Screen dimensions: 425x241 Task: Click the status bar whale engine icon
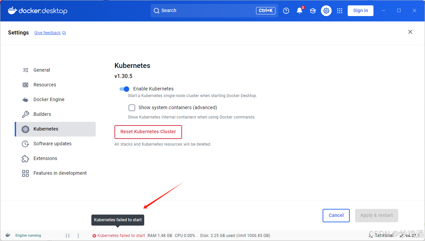pos(8,235)
